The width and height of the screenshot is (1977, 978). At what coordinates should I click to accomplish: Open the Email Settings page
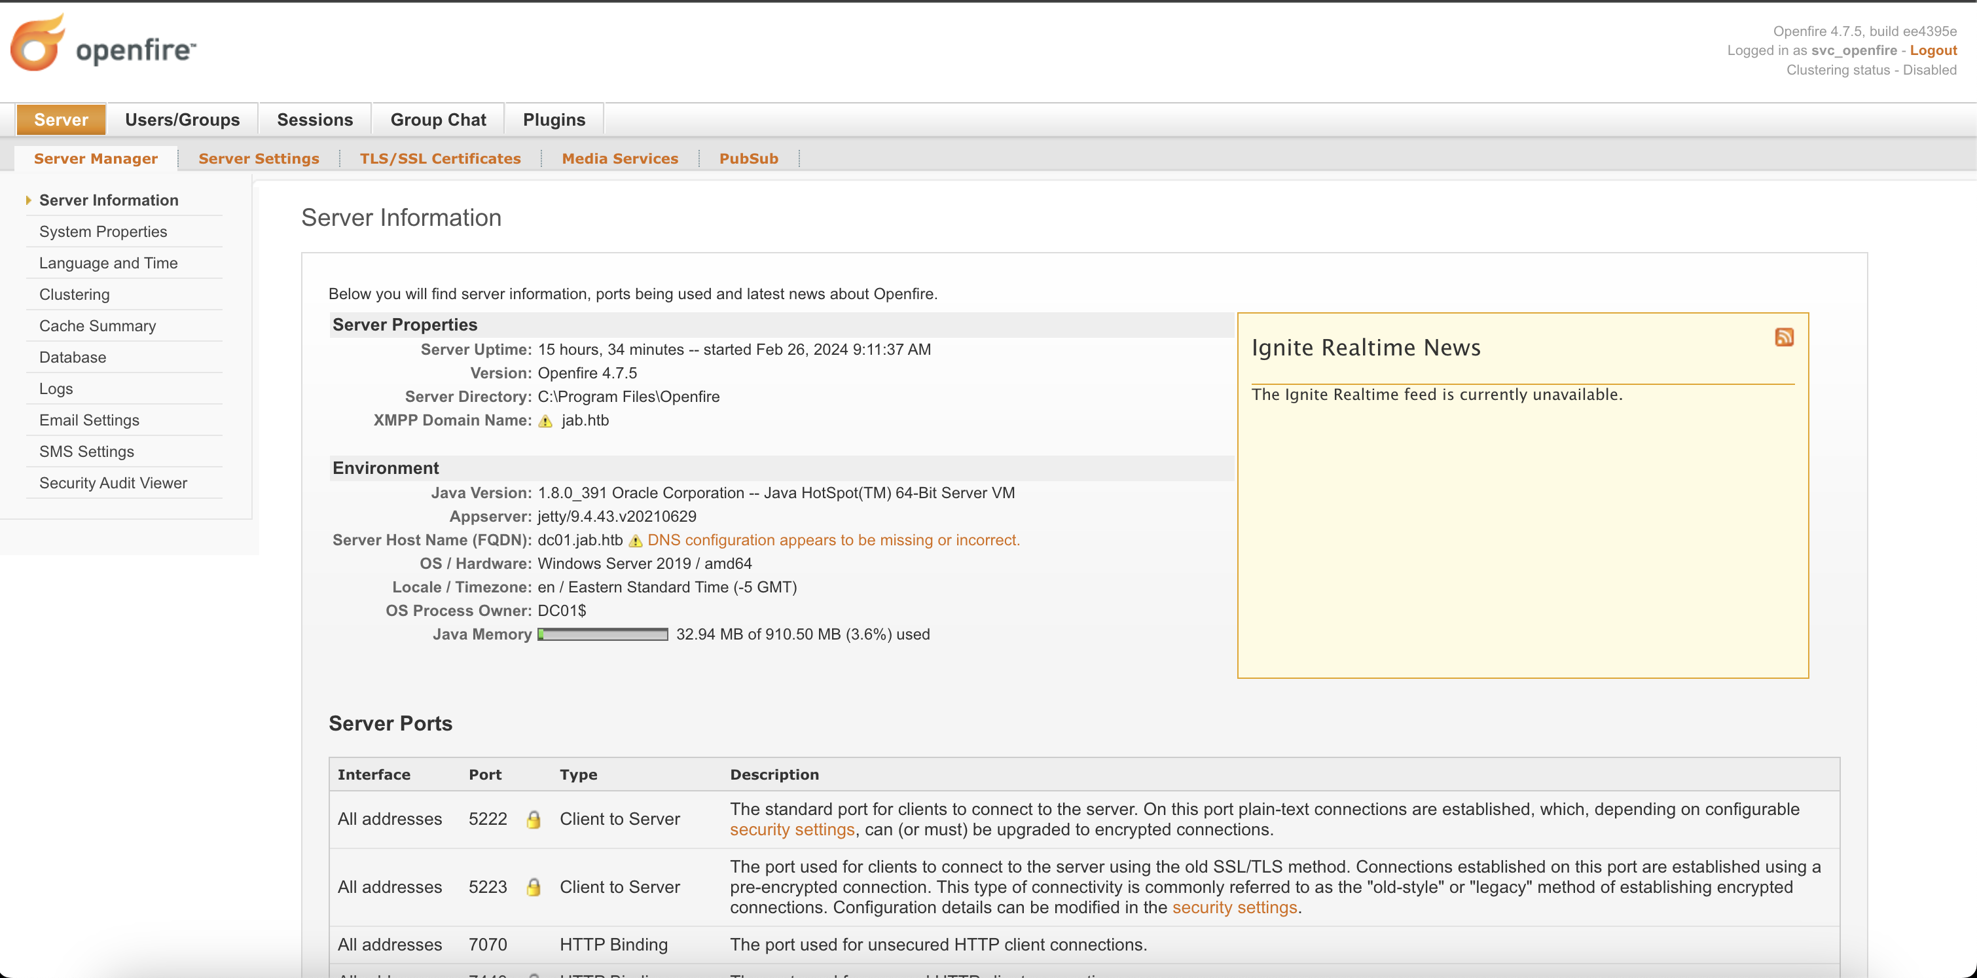pos(89,421)
